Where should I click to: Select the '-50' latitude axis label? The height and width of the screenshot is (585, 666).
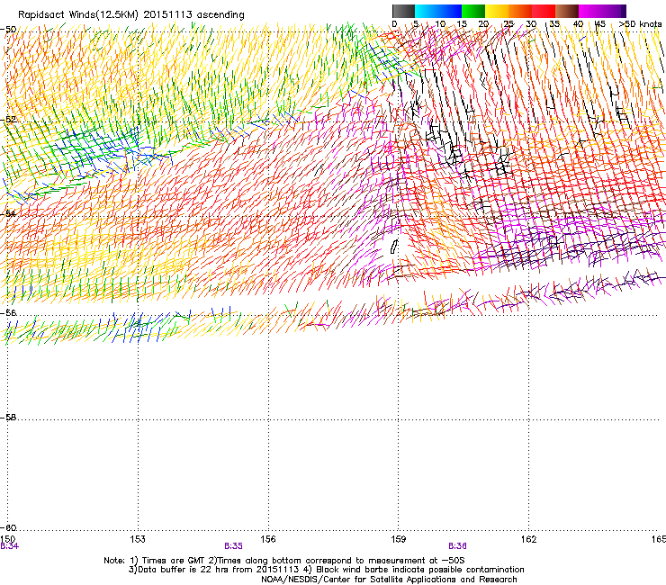pos(8,30)
